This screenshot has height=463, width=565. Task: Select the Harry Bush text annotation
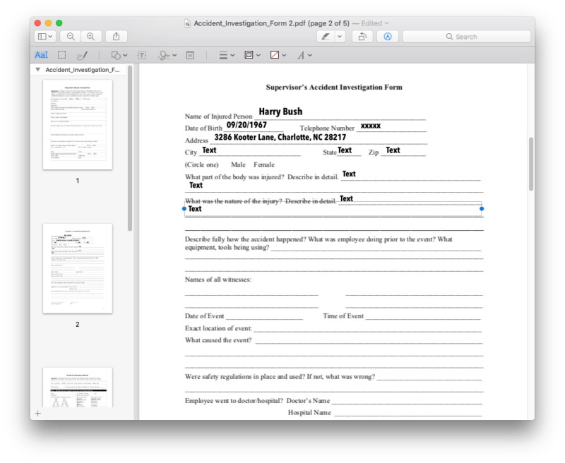[x=280, y=112]
